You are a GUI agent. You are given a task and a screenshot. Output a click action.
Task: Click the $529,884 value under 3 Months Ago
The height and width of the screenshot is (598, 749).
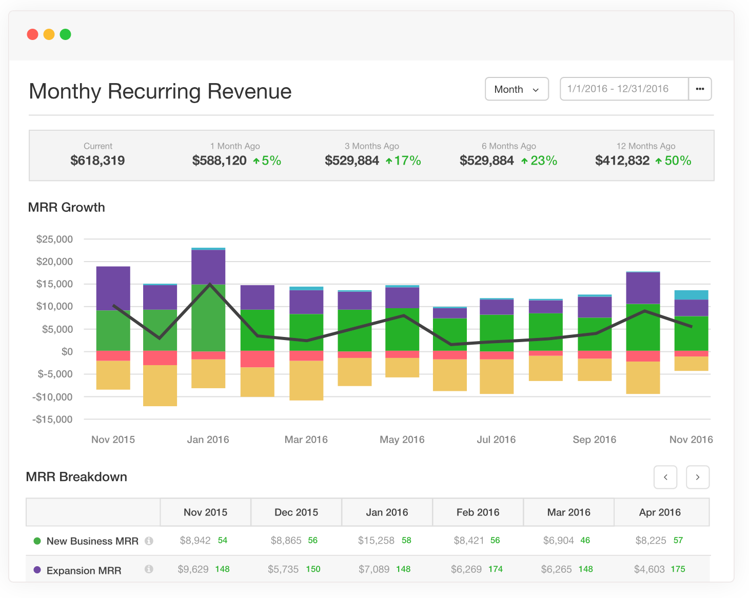coord(352,161)
